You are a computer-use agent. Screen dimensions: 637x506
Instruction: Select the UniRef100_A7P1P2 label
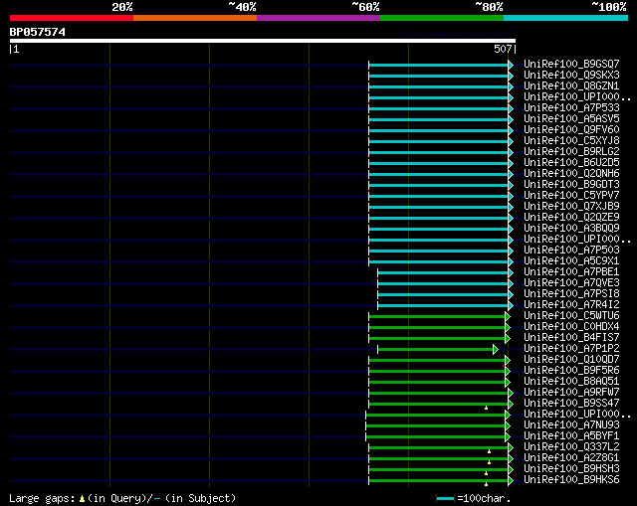pos(571,349)
